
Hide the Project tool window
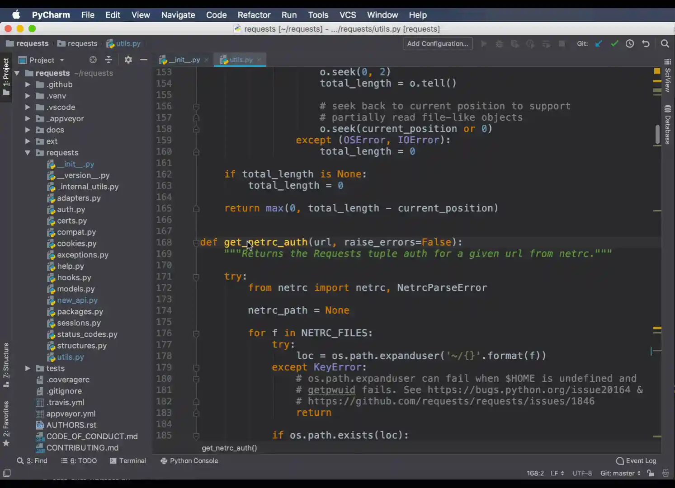(x=143, y=59)
